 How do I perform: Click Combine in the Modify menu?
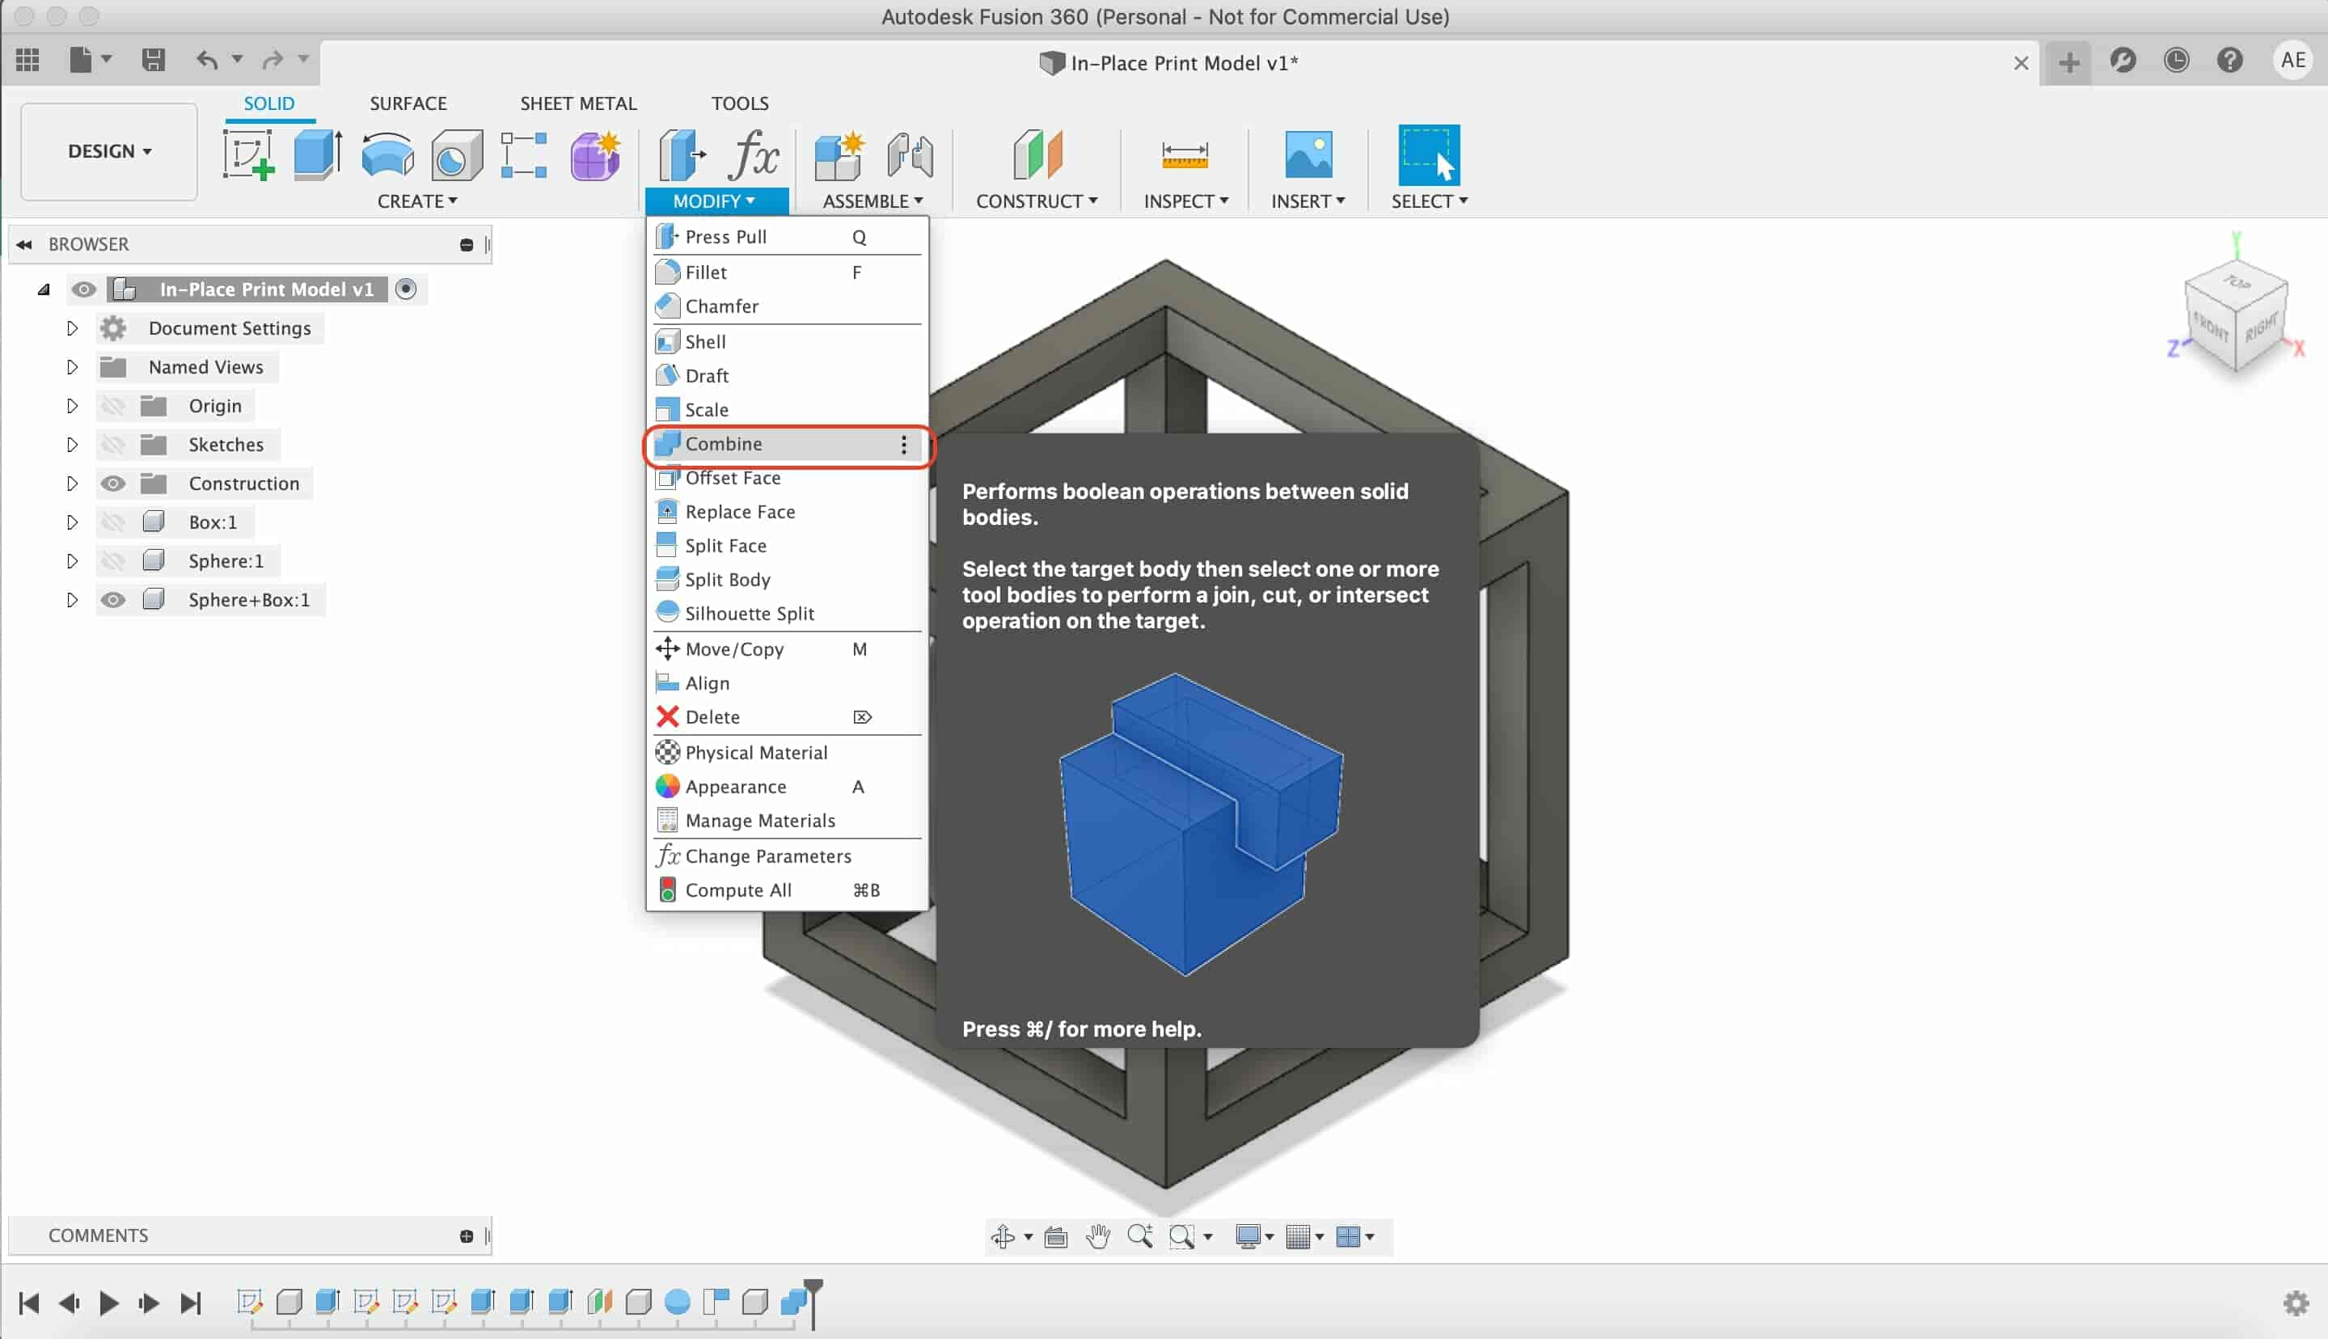pos(723,443)
